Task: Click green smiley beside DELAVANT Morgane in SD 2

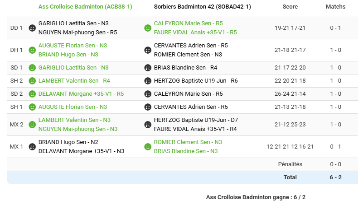Action: pyautogui.click(x=32, y=94)
